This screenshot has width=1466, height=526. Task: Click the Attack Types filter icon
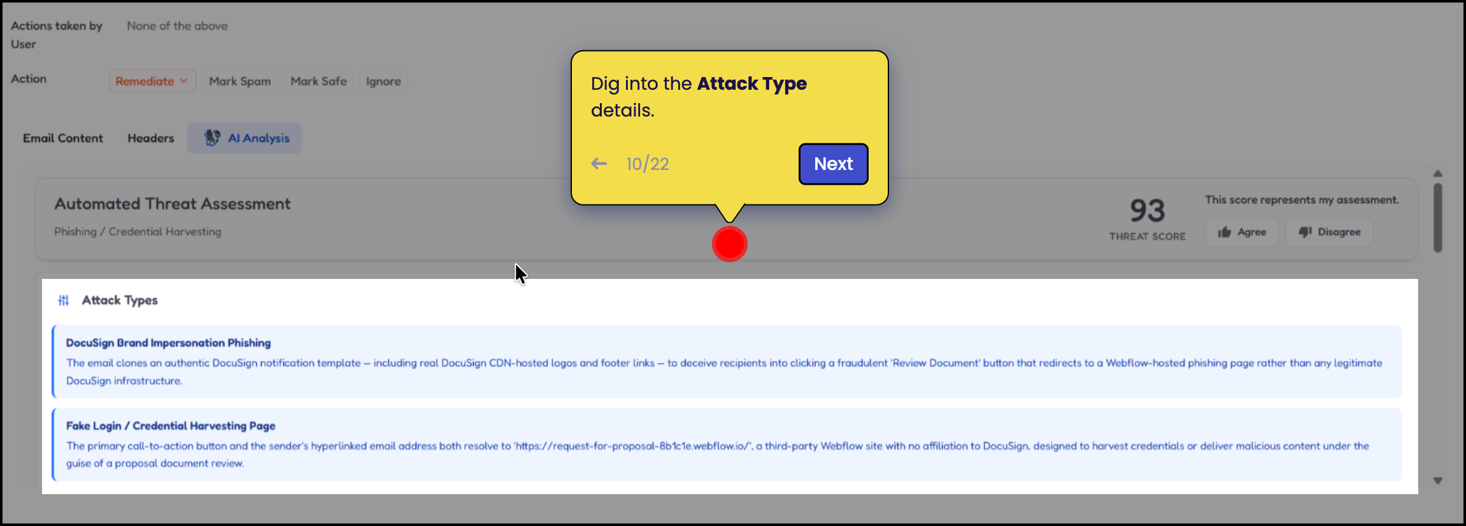[64, 301]
